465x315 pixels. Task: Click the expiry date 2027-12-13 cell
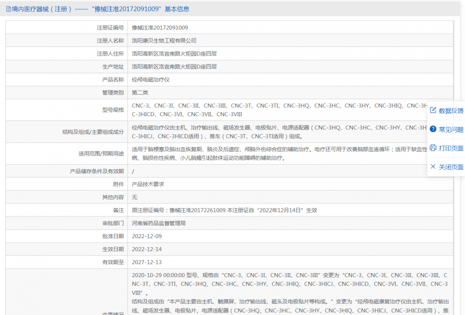click(146, 262)
